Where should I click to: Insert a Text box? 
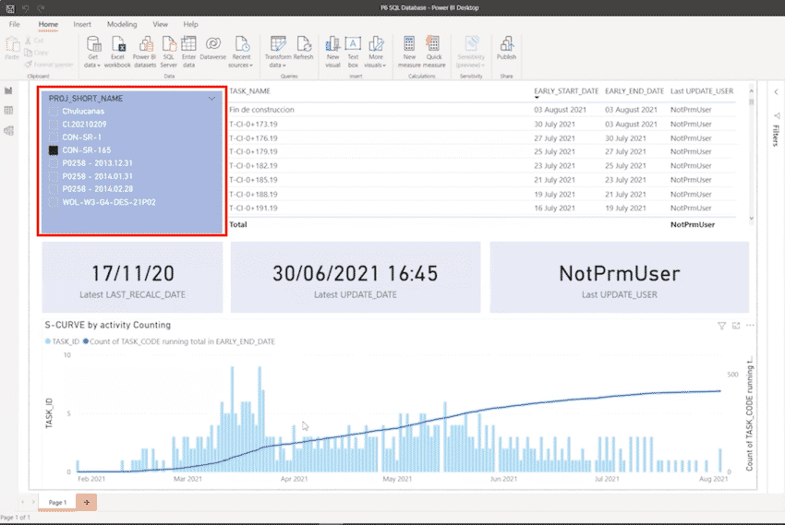pyautogui.click(x=353, y=52)
